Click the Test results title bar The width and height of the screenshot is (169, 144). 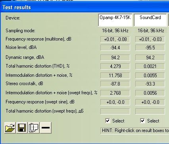pos(84,7)
